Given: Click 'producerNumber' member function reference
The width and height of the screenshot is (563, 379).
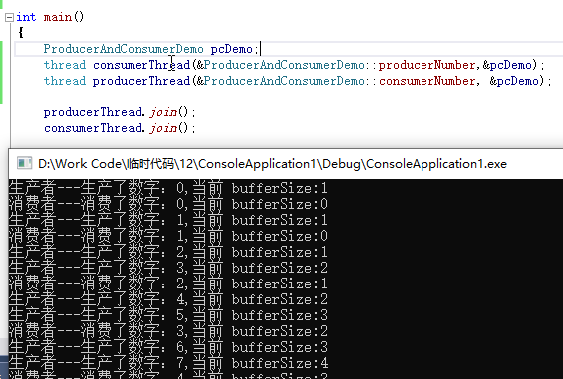Looking at the screenshot, I should tap(426, 65).
